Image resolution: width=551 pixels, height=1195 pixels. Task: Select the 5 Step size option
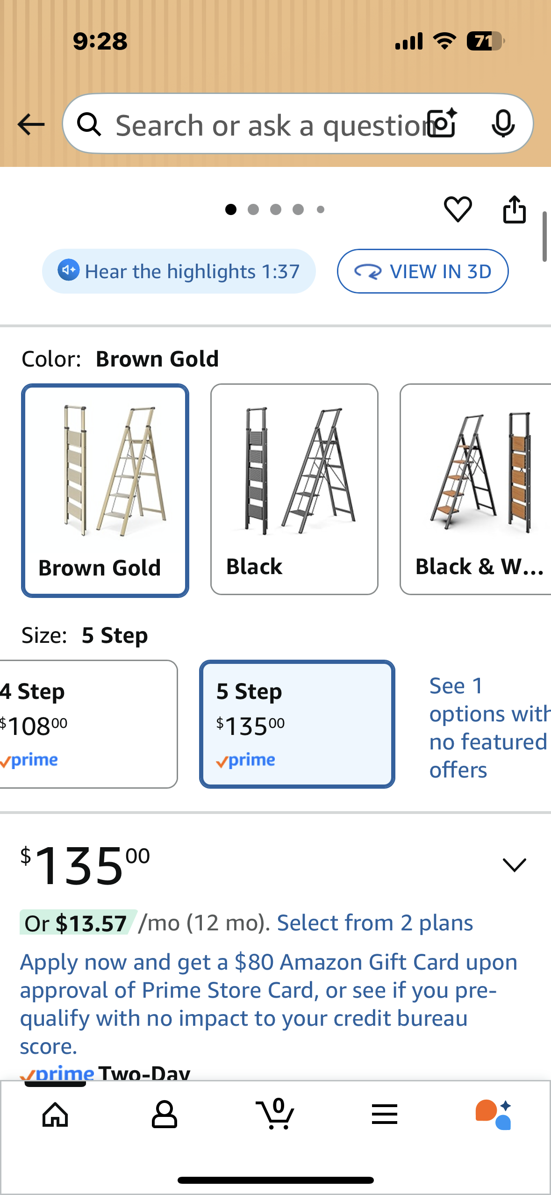point(297,725)
